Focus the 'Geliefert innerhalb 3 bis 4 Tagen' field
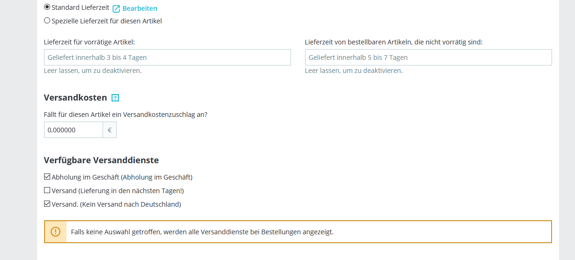The width and height of the screenshot is (575, 260). click(x=167, y=58)
